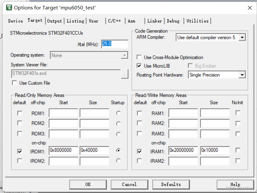The image size is (257, 193).
Task: Click the System Viewer File field
Action: click(x=66, y=74)
